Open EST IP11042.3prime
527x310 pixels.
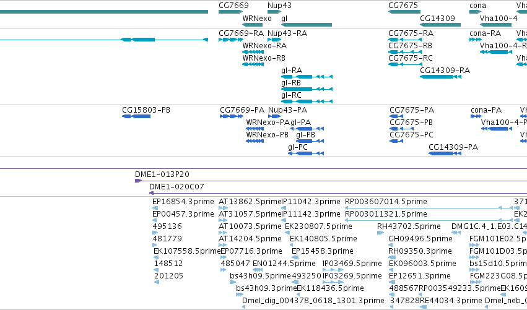[x=311, y=202]
